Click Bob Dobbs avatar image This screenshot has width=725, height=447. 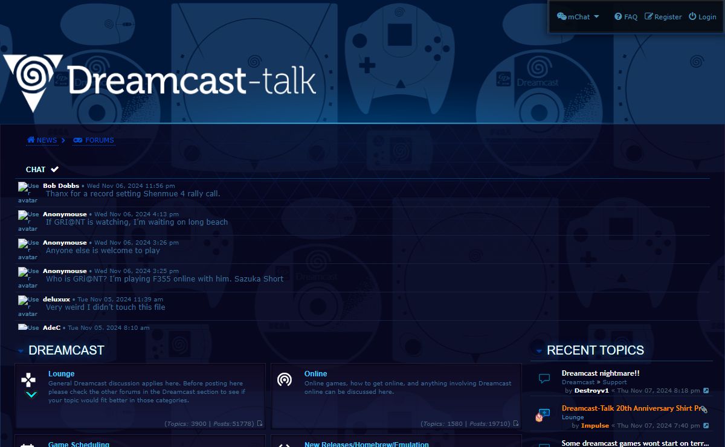(x=28, y=193)
